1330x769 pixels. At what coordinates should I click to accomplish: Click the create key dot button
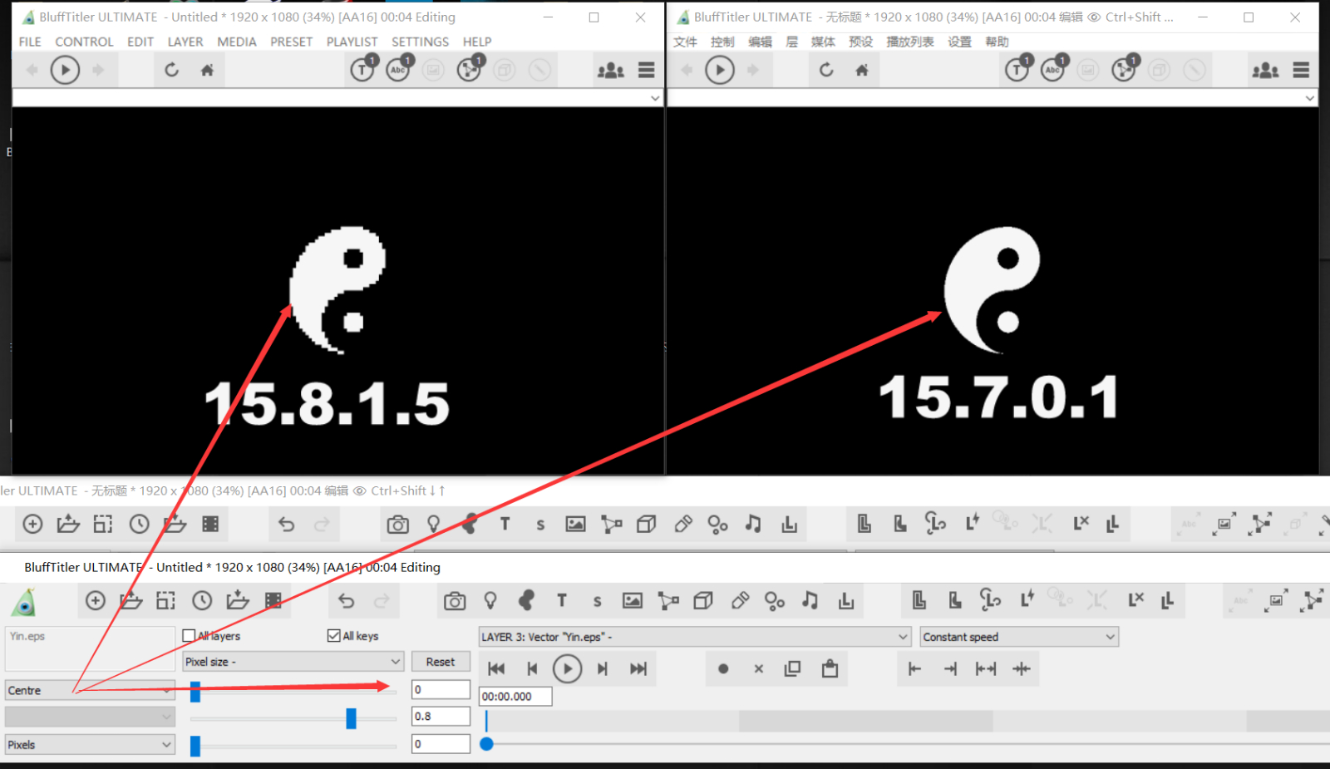[x=723, y=668]
